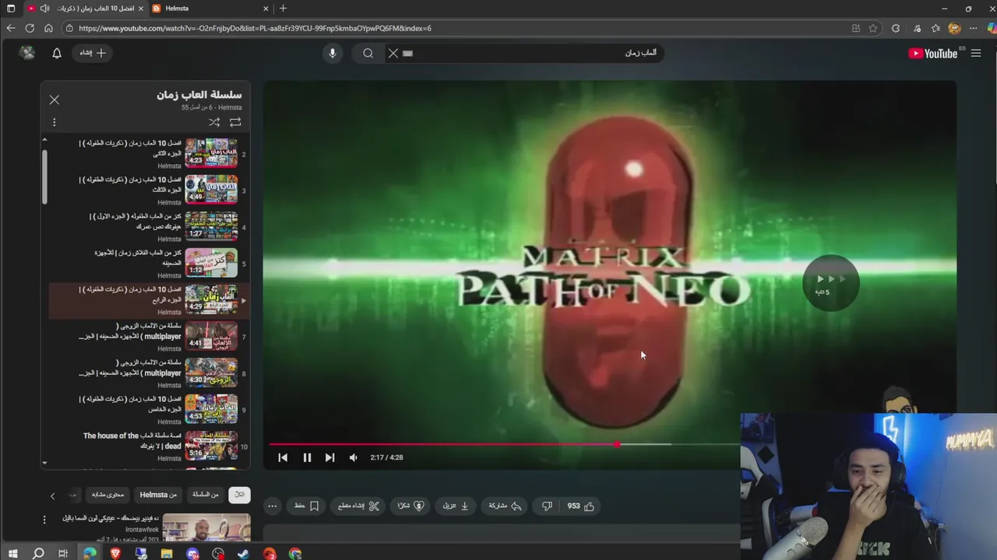Click the browser address bar URL
Viewport: 997px width, 560px height.
(255, 28)
